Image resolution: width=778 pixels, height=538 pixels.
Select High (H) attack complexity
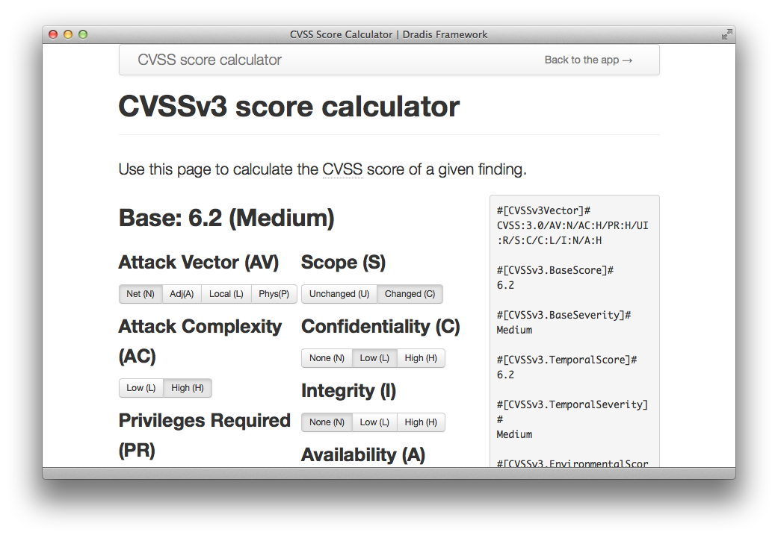[187, 387]
